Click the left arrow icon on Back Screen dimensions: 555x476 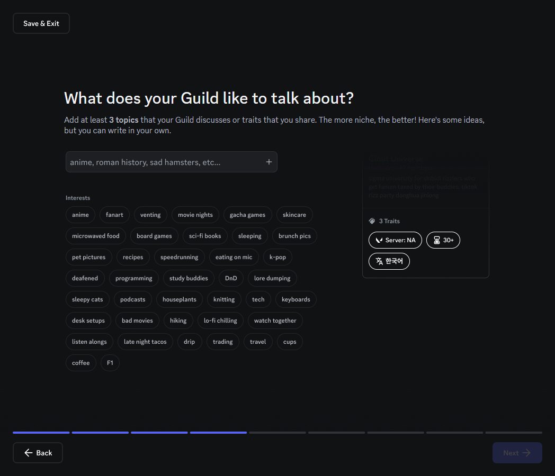coord(29,453)
